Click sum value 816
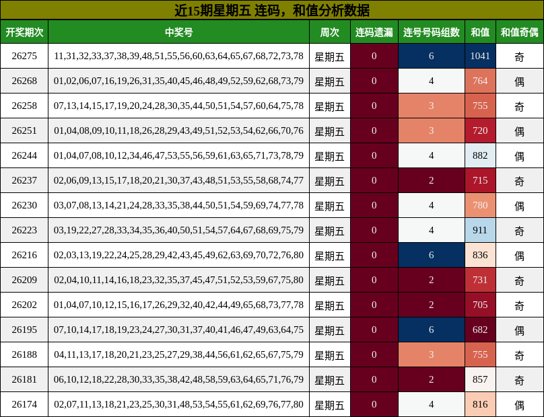This screenshot has height=417, width=544. click(480, 404)
